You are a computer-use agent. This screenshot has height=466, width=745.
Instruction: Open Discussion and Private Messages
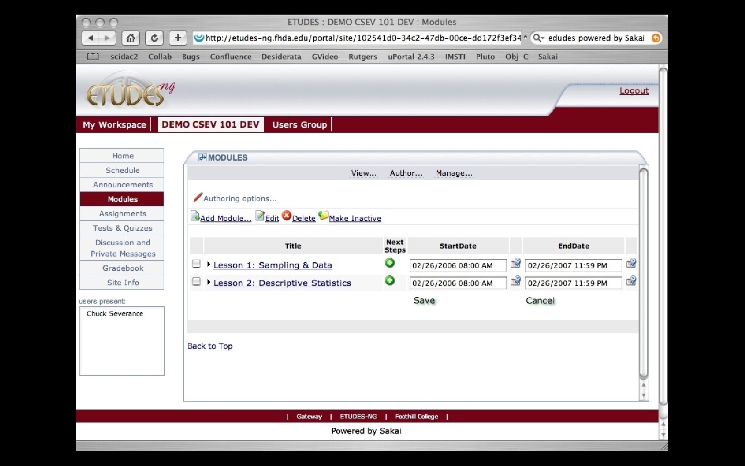click(122, 248)
